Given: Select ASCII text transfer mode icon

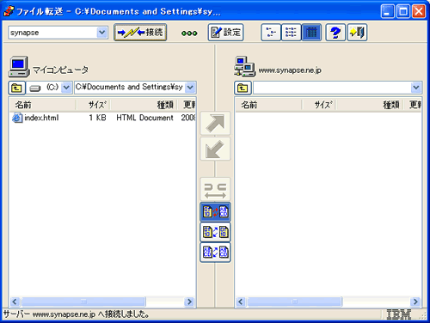Looking at the screenshot, I should pos(215,253).
